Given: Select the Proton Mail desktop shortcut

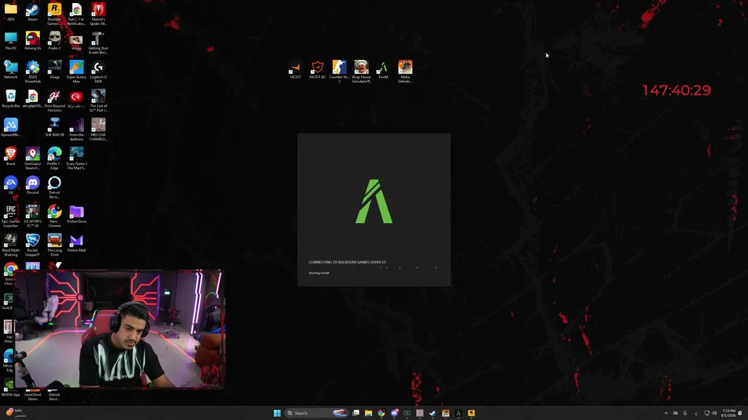Looking at the screenshot, I should [77, 243].
